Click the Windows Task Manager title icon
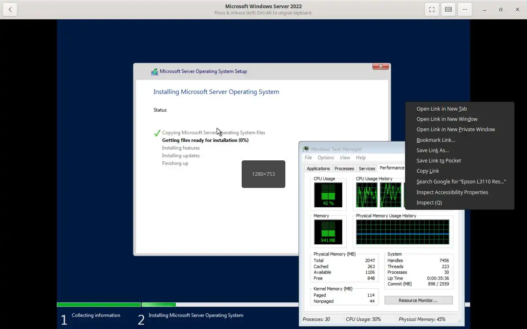The height and width of the screenshot is (329, 527). [306, 149]
